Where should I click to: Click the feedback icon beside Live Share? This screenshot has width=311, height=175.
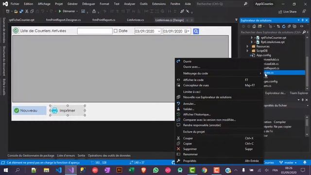coord(304,12)
